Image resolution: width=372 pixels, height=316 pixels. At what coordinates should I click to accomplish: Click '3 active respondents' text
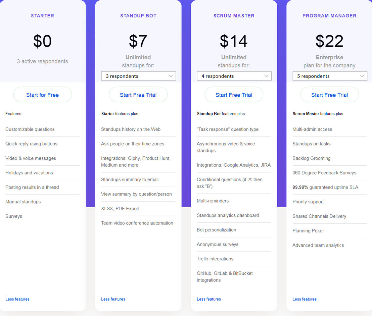coord(42,61)
